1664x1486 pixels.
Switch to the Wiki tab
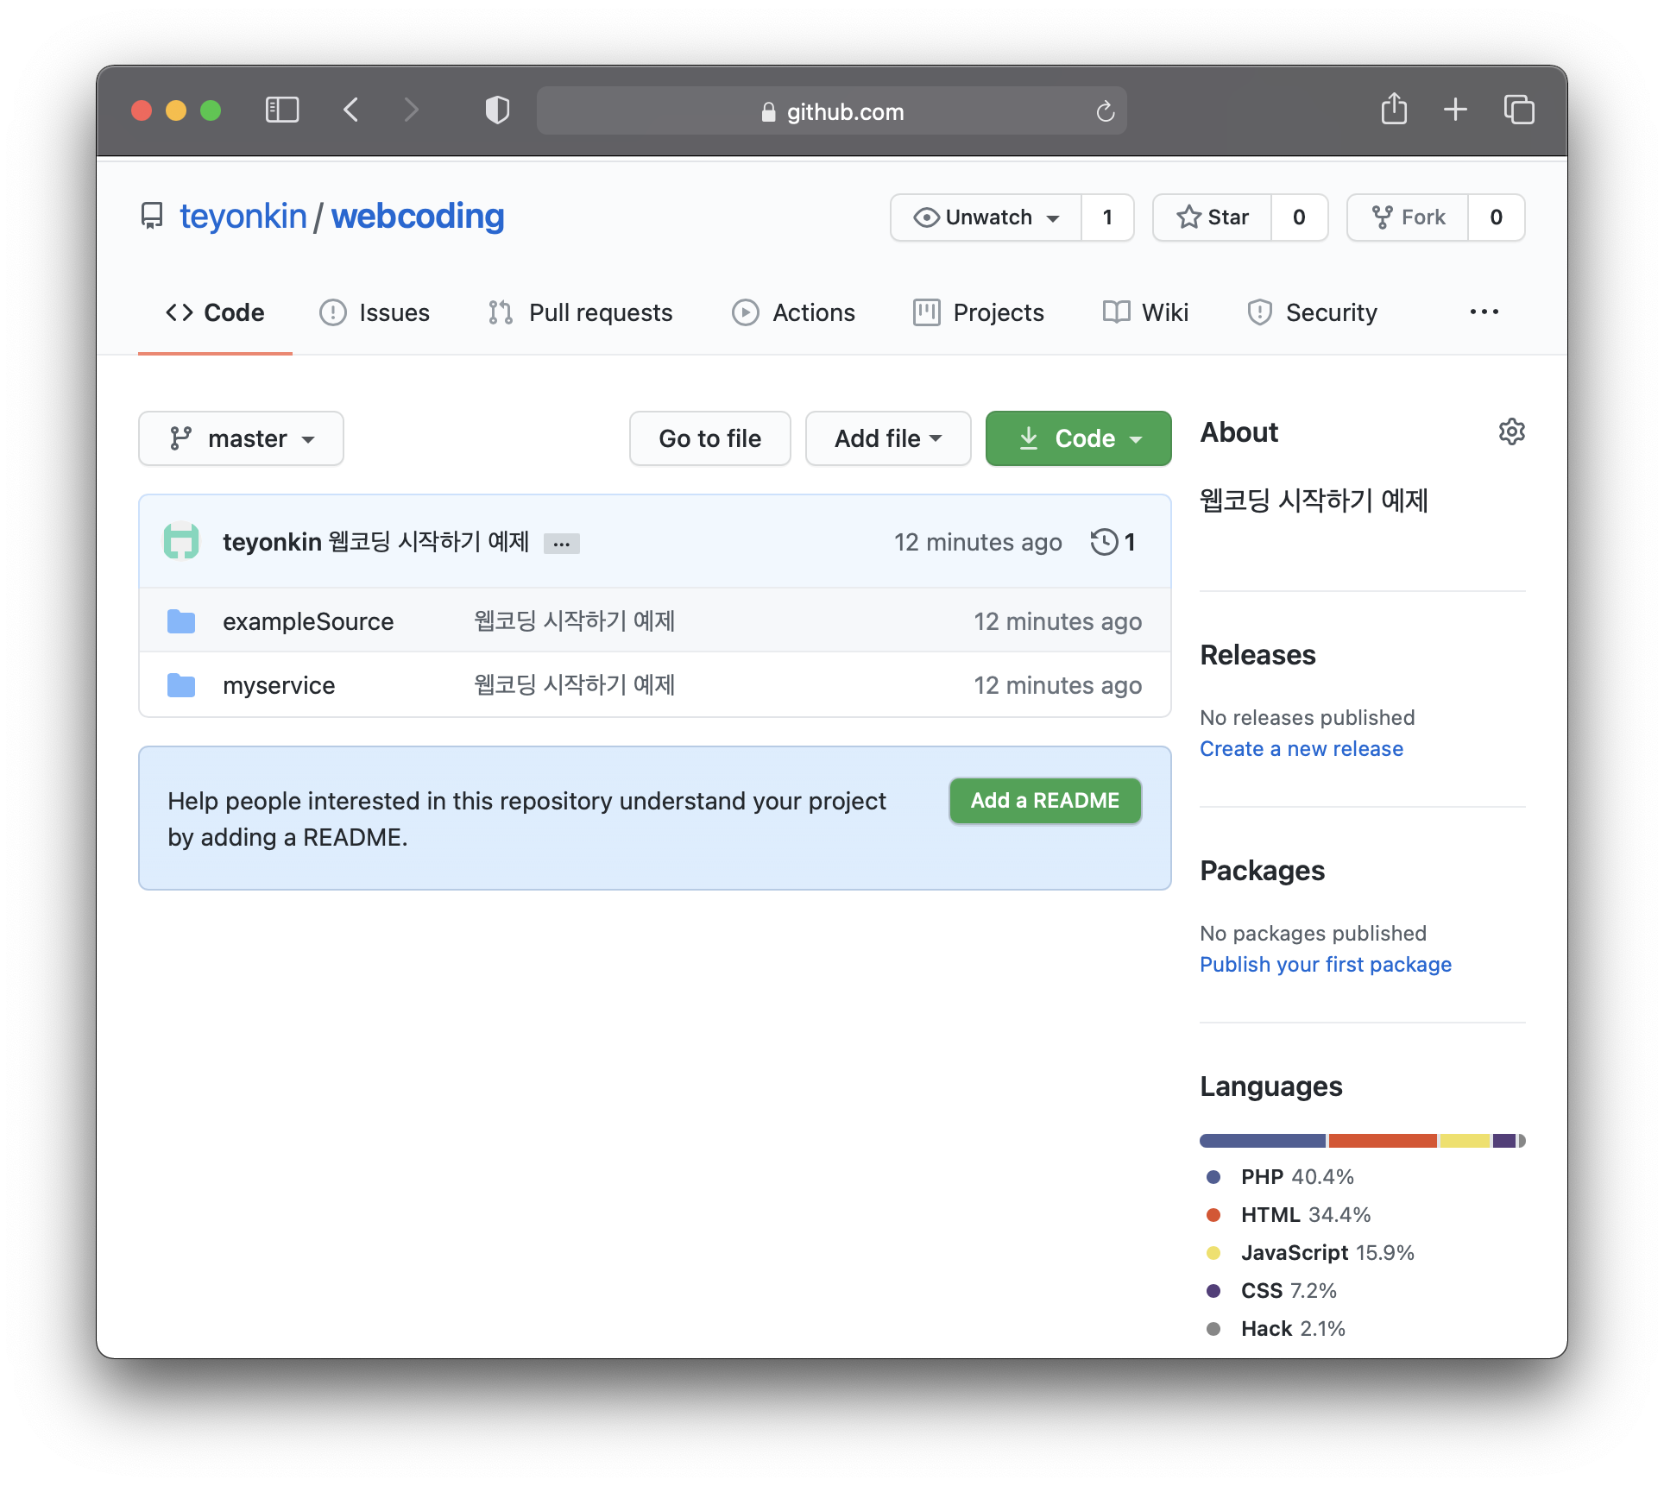pyautogui.click(x=1145, y=312)
